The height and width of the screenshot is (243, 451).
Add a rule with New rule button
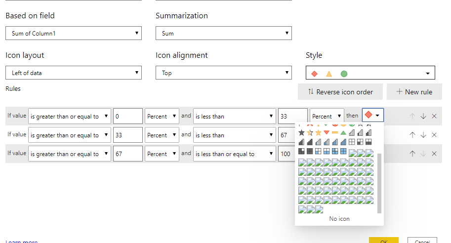[414, 92]
